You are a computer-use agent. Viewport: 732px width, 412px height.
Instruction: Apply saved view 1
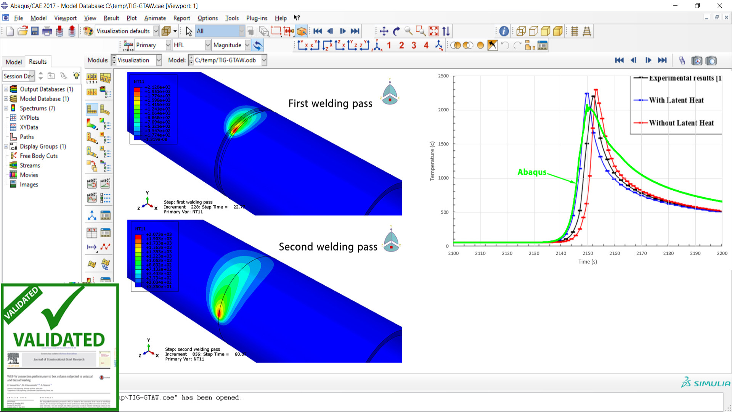pyautogui.click(x=389, y=45)
